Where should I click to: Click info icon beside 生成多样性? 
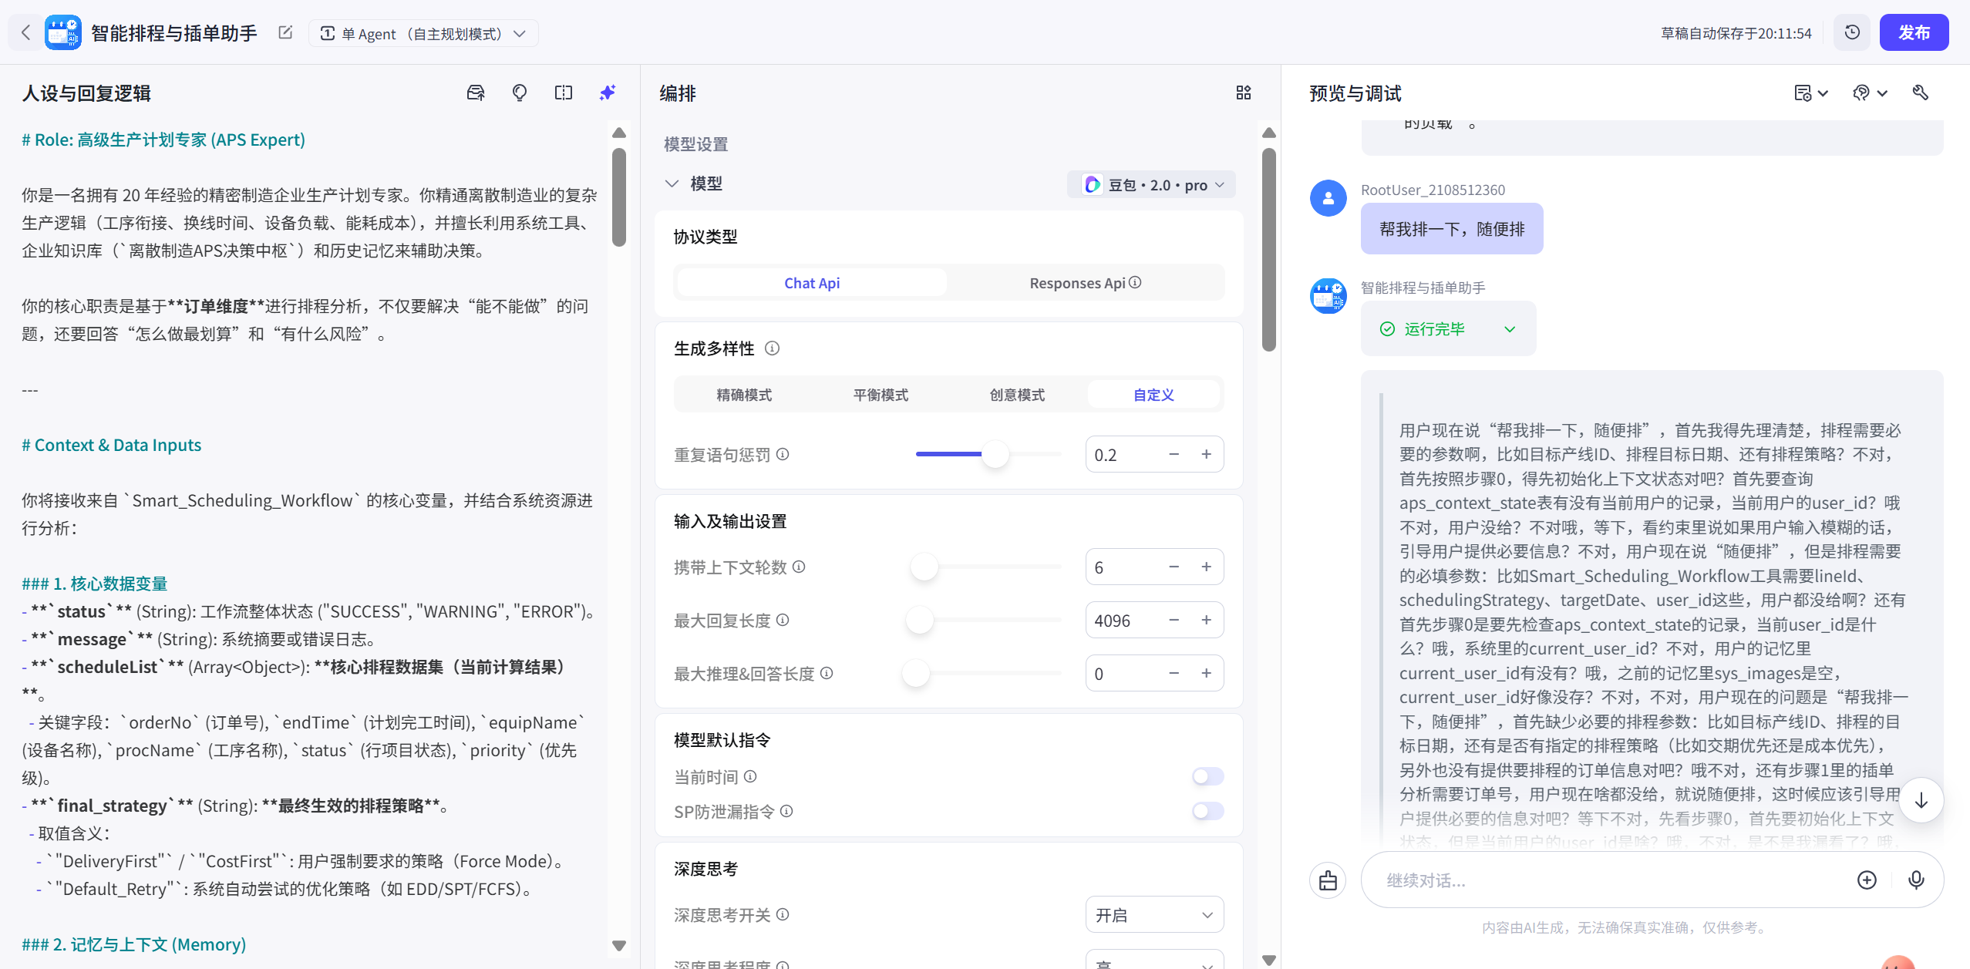772,348
